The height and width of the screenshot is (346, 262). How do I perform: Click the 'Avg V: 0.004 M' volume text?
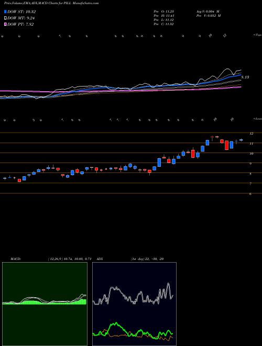[x=208, y=12]
